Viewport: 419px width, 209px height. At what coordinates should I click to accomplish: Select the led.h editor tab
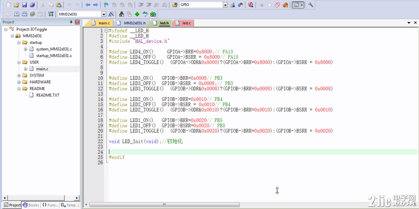[x=161, y=23]
